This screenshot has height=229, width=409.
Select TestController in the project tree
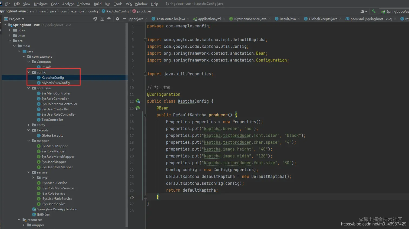click(x=52, y=120)
